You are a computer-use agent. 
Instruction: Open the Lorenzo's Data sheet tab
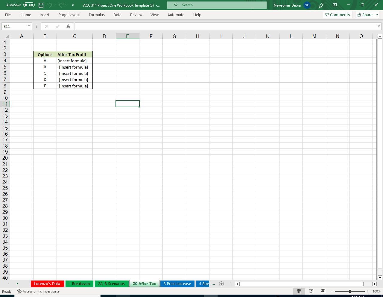coord(47,284)
